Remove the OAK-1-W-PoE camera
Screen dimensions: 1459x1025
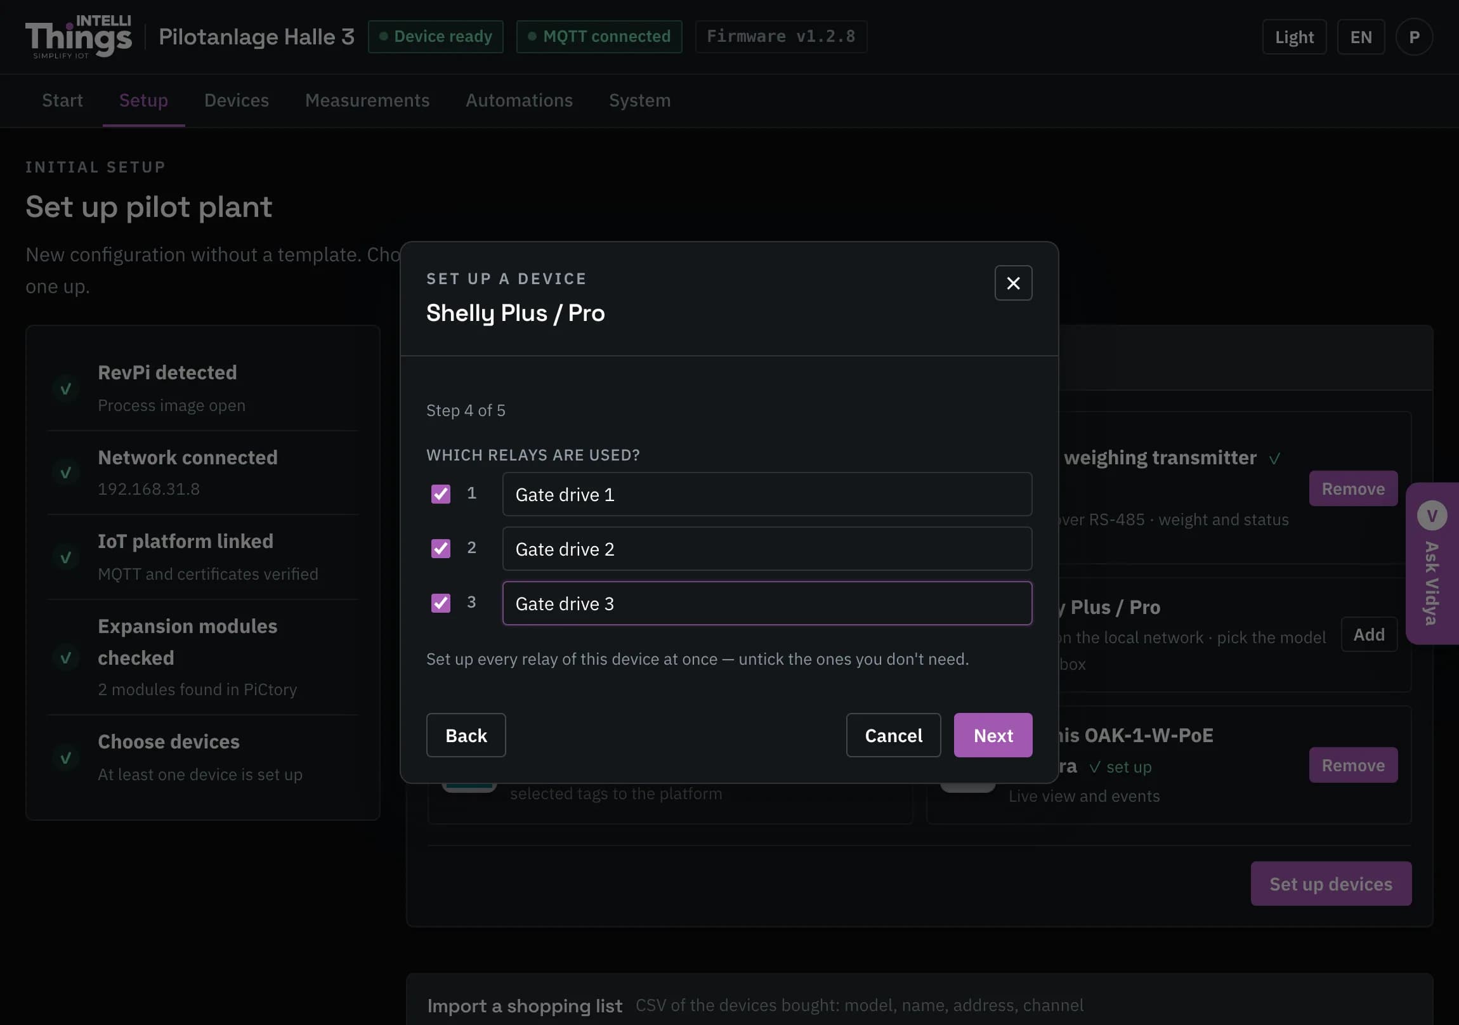[x=1353, y=765]
